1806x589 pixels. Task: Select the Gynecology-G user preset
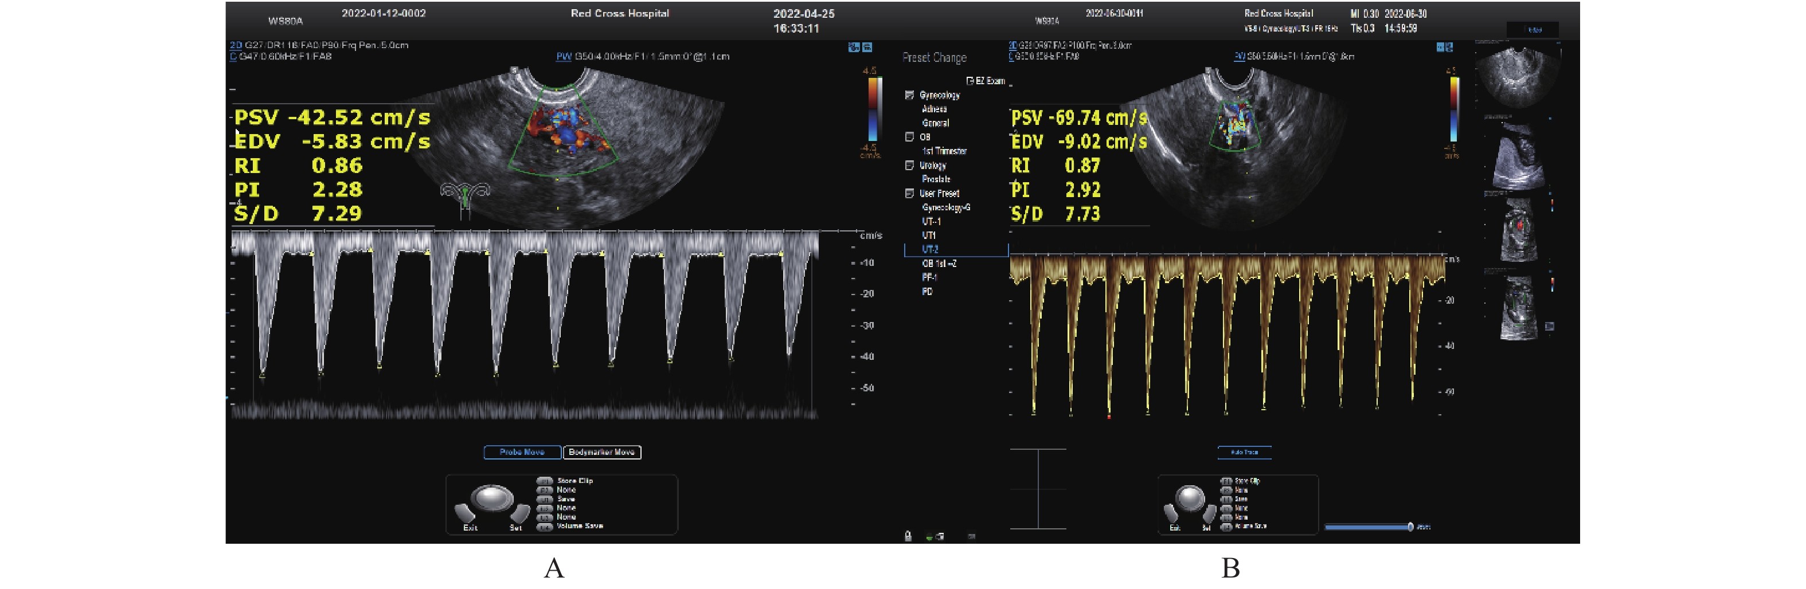946,208
